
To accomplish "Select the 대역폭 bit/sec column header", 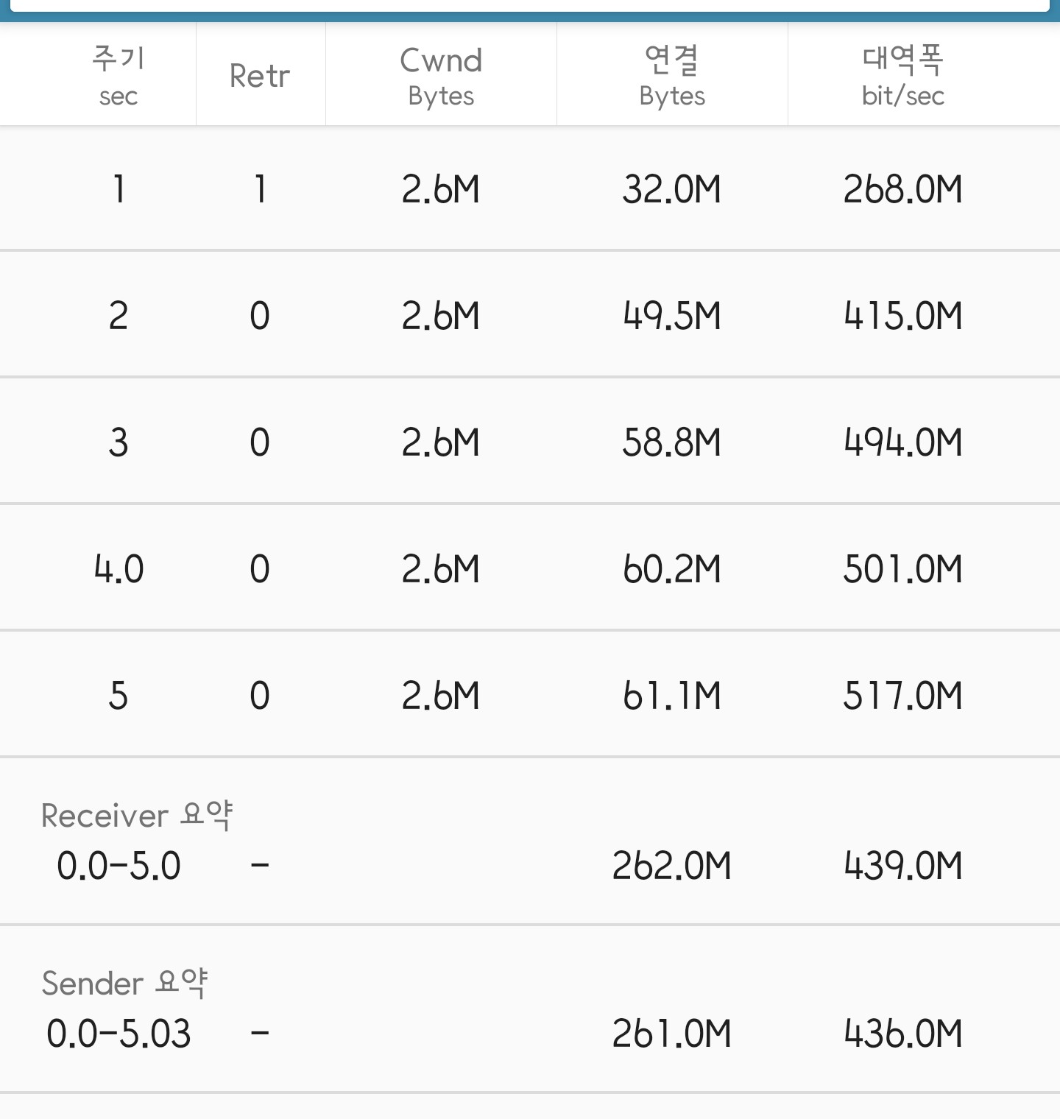I will 903,76.
